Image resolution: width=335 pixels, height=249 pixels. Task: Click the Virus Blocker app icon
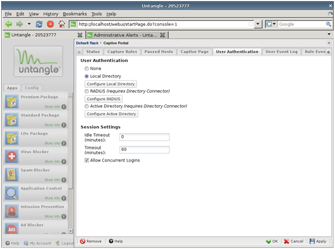click(x=12, y=156)
